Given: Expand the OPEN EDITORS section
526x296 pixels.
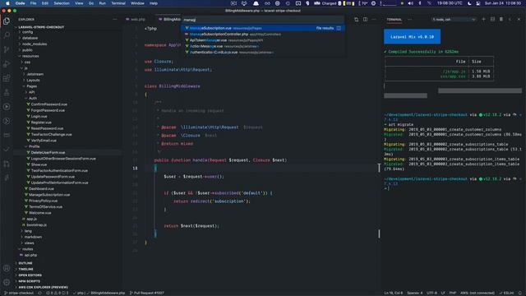Looking at the screenshot, I should [x=30, y=275].
